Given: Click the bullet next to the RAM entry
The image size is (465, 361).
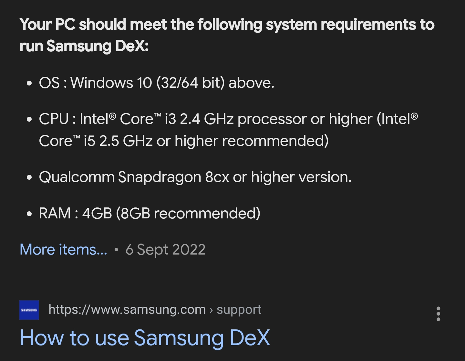Looking at the screenshot, I should (x=30, y=213).
